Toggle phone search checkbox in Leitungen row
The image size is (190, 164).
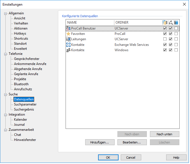pos(170,39)
